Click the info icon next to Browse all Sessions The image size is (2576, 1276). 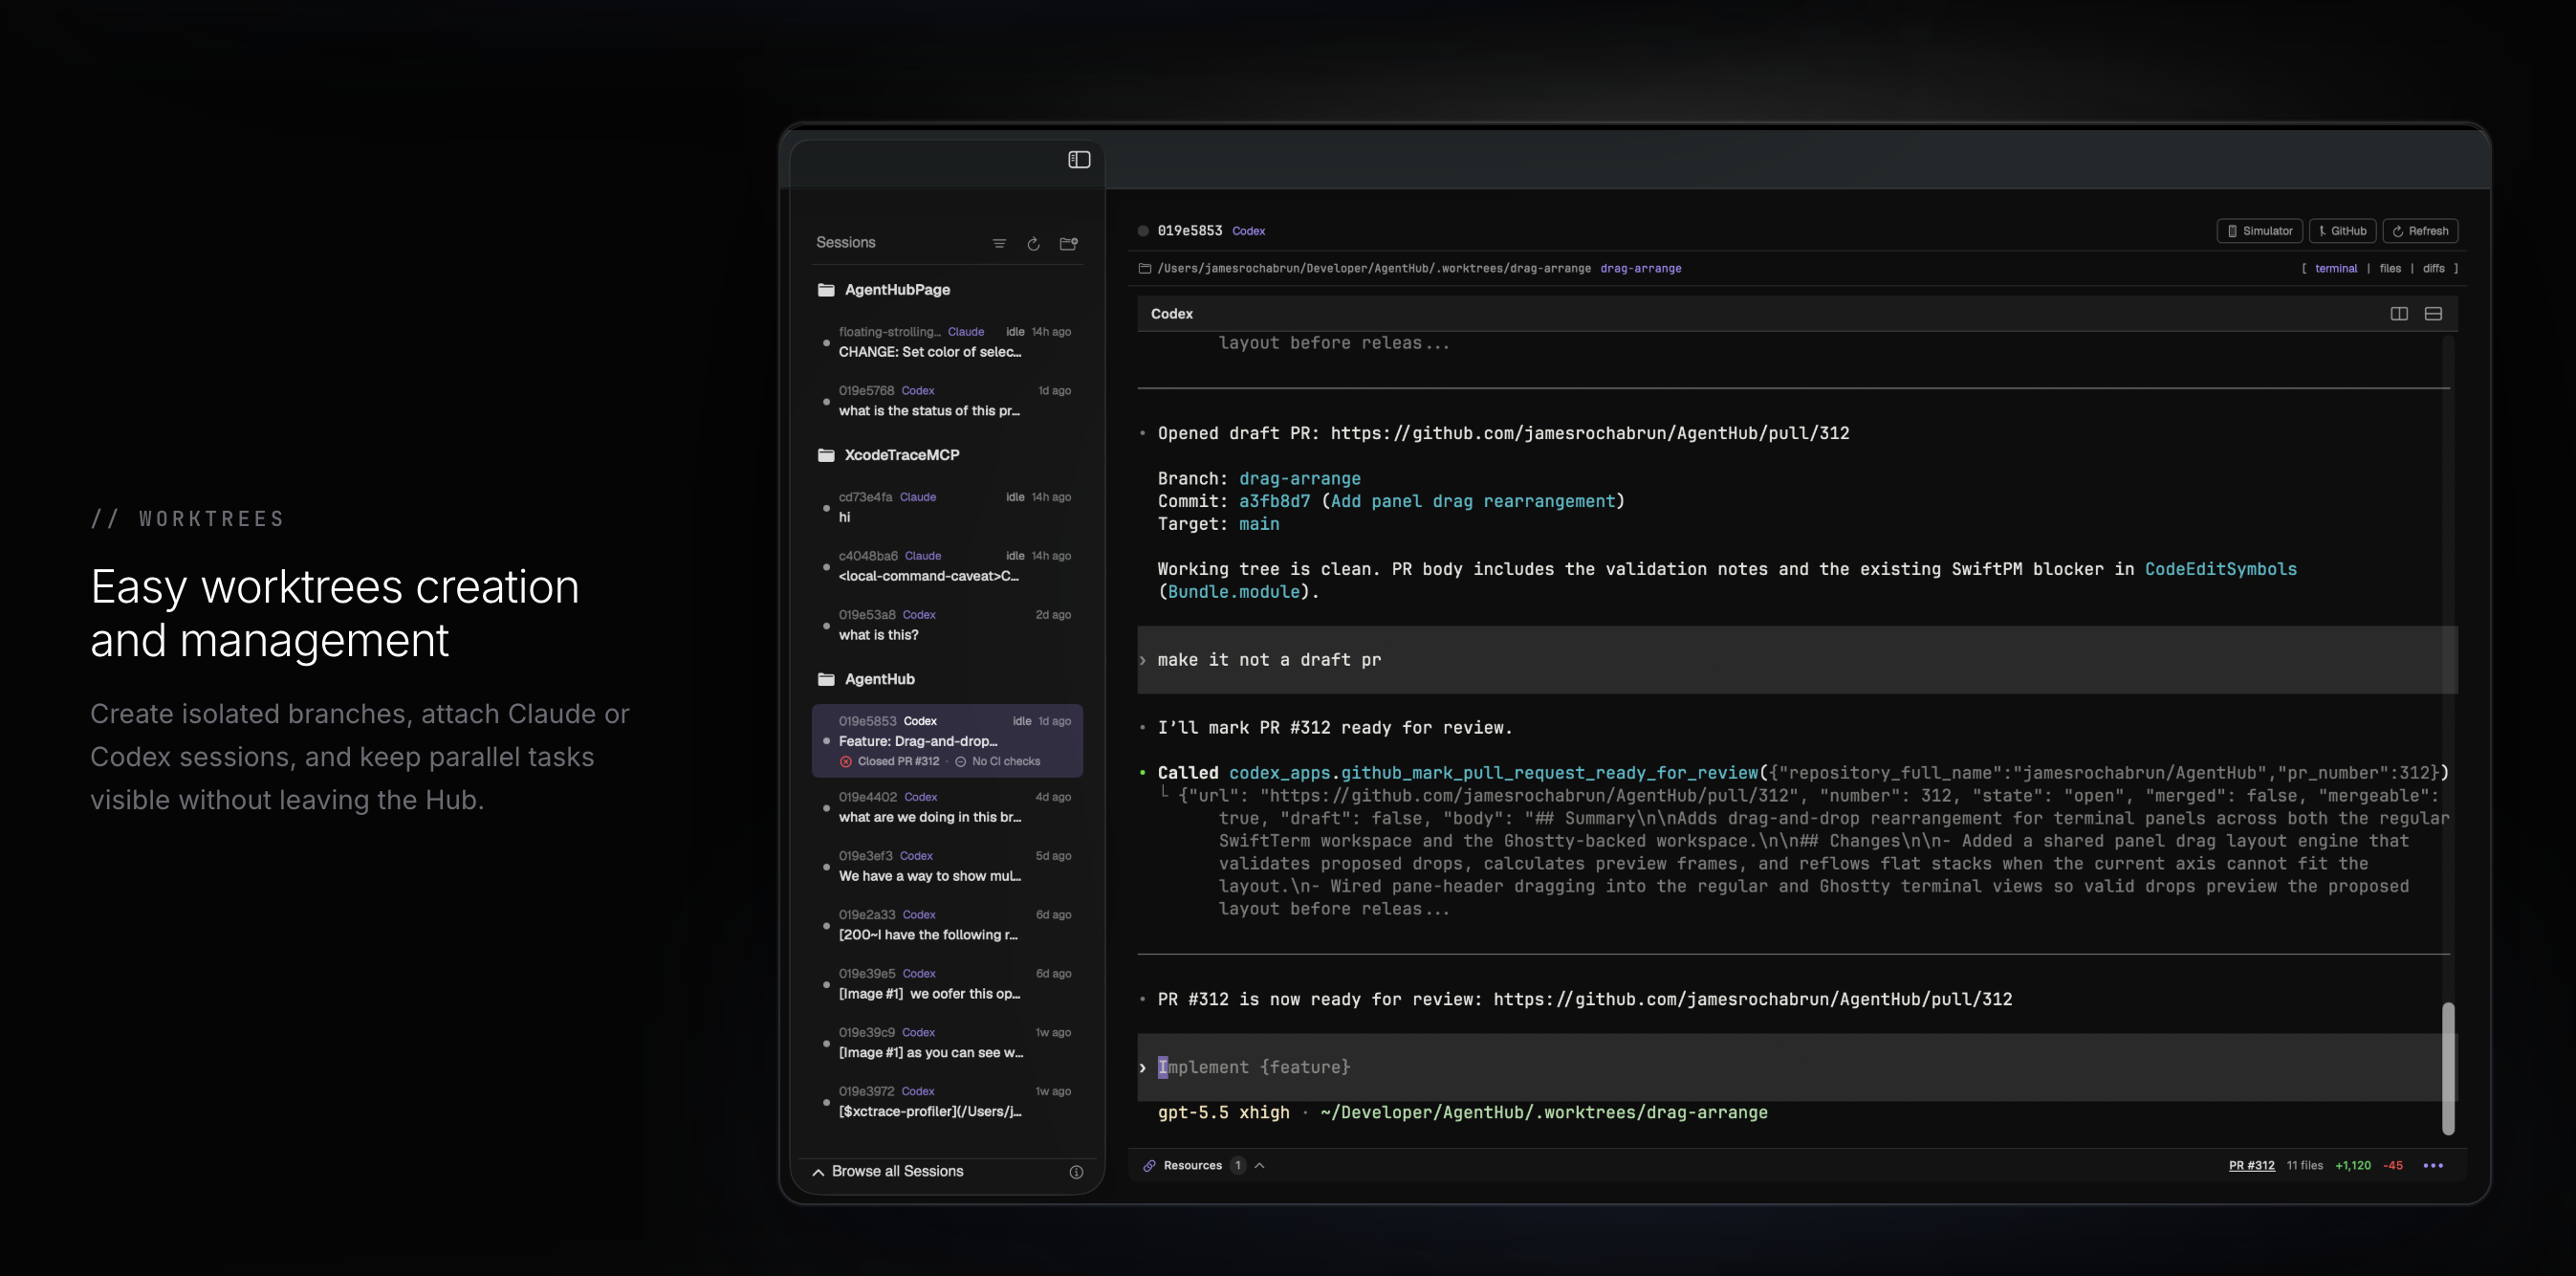point(1076,1172)
